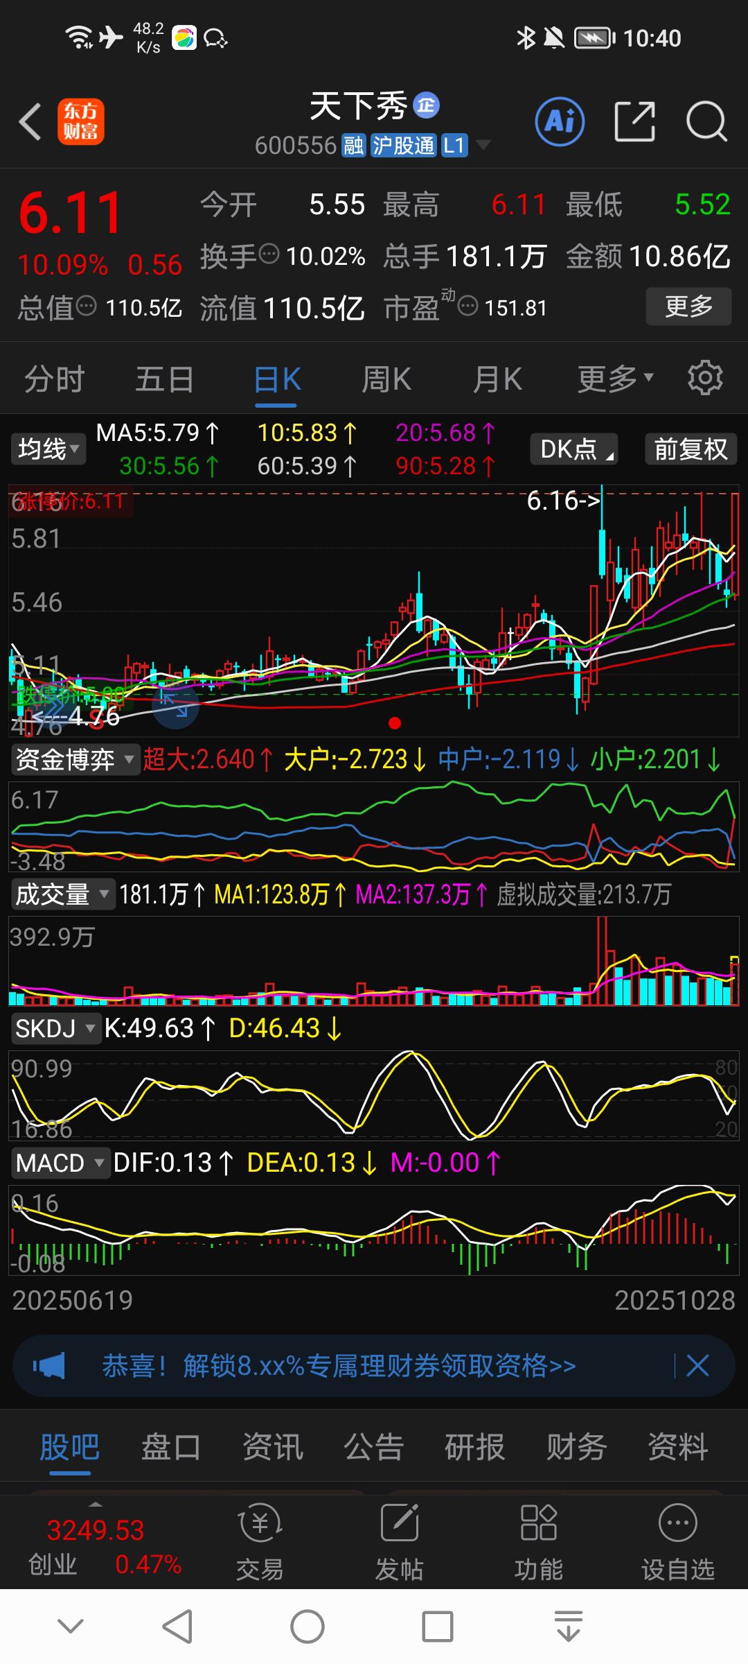
Task: Tap the 创业 index ticker 3249.53
Action: [x=104, y=1545]
